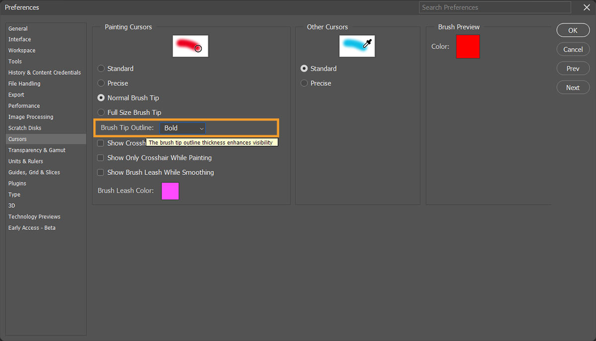Click the Brush Leash Color swatch
The image size is (596, 341).
[170, 191]
